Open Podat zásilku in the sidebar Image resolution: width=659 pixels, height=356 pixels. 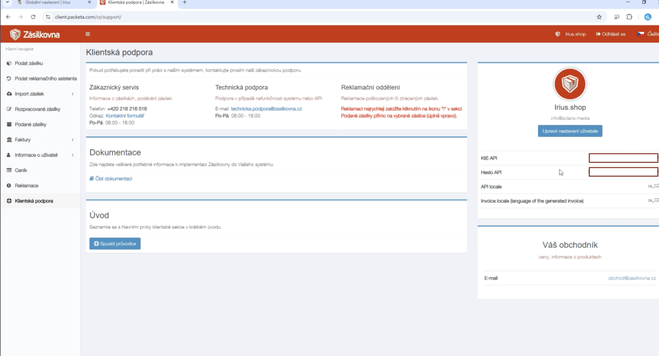(x=29, y=63)
